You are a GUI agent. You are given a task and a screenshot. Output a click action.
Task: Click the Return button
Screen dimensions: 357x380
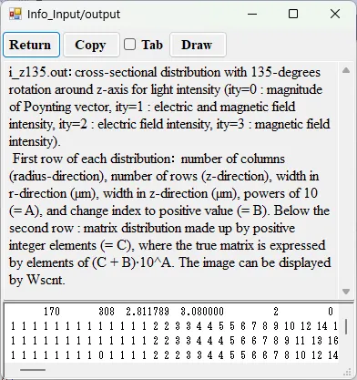(31, 45)
